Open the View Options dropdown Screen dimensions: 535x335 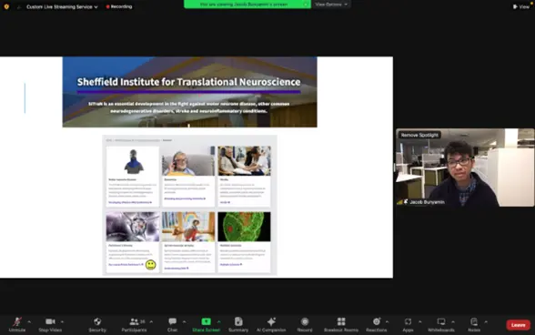click(331, 5)
